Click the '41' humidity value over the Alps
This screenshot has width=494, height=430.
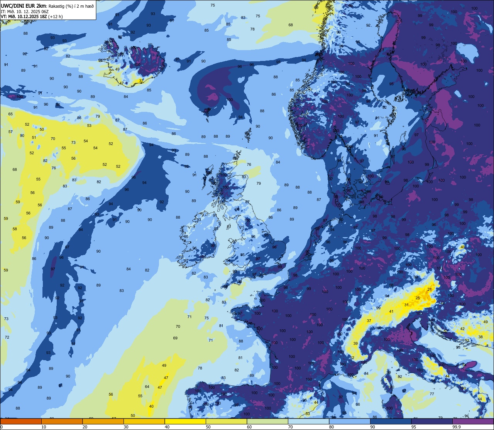click(x=391, y=312)
